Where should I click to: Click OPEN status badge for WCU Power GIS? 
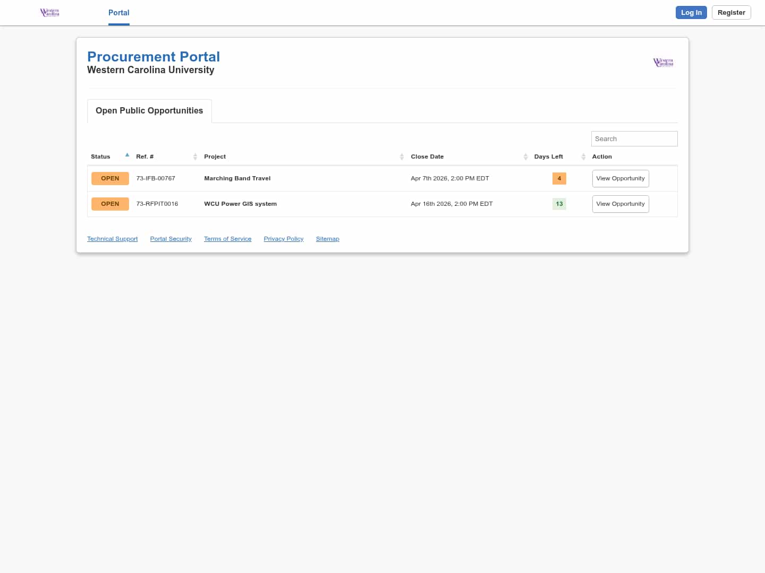tap(110, 204)
